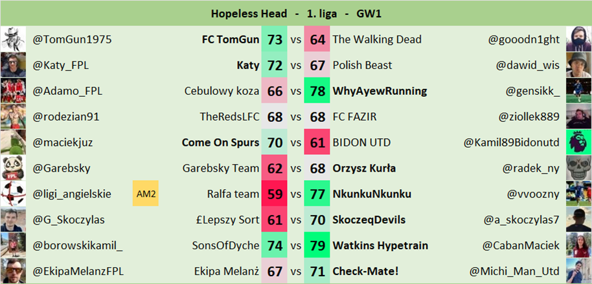The image size is (592, 284).
Task: Click the avatar beside @Katy_FPL
Action: click(x=13, y=65)
